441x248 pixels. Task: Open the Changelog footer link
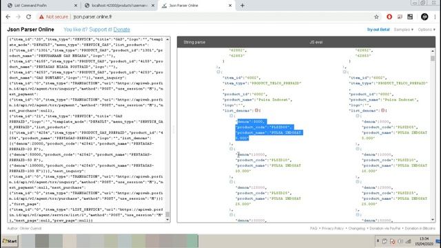(357, 229)
